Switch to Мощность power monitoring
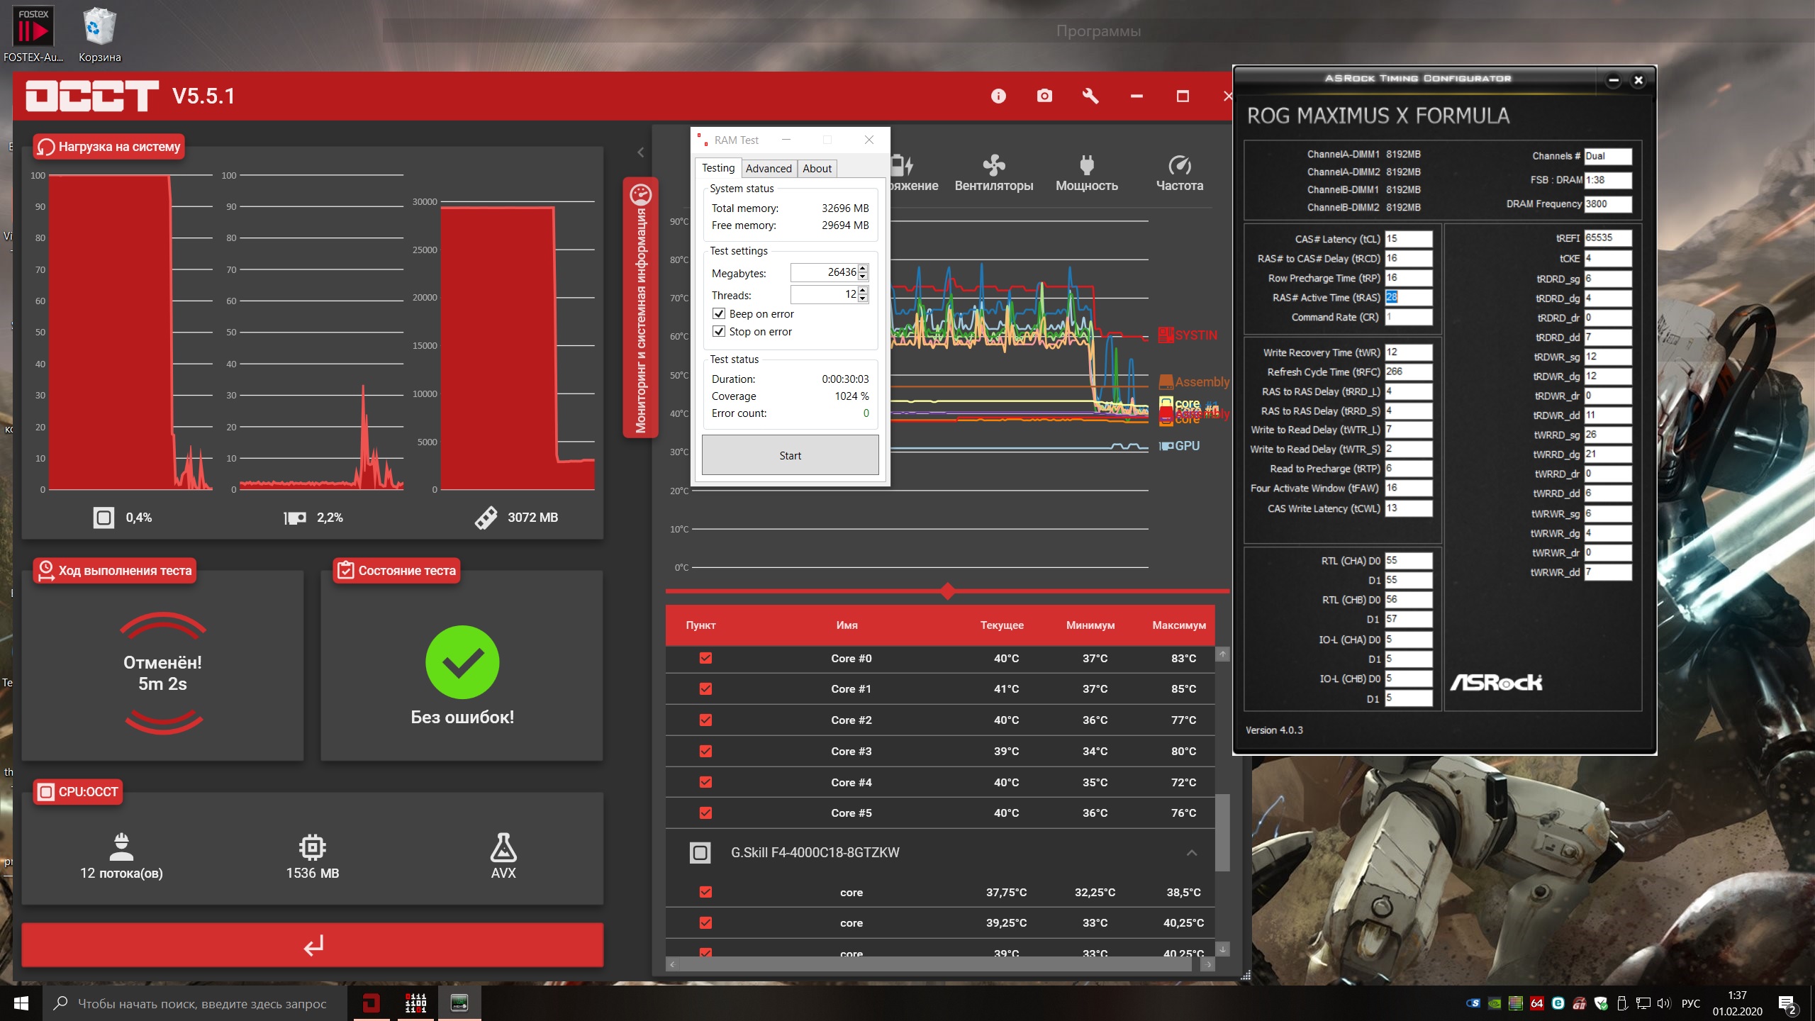Viewport: 1815px width, 1021px height. pos(1086,174)
